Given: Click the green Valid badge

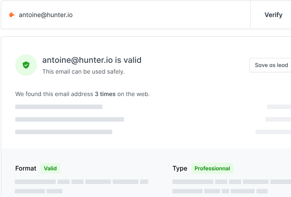Looking at the screenshot, I should 50,168.
